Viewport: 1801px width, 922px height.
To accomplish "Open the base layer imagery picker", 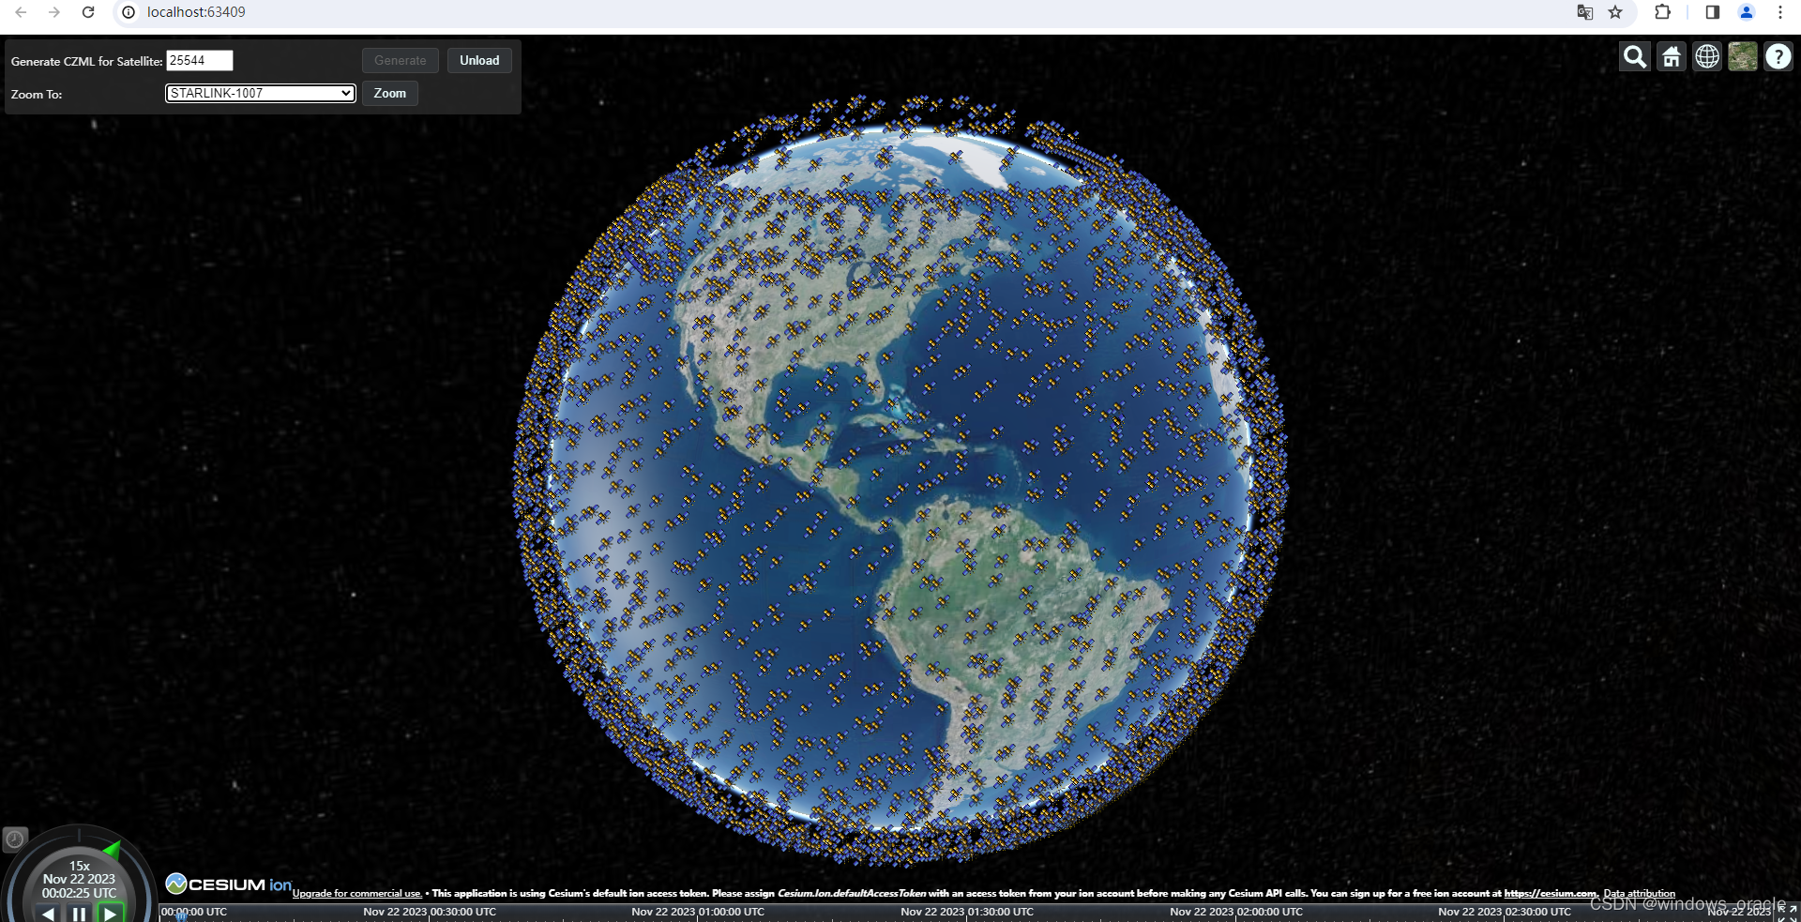I will pyautogui.click(x=1743, y=57).
